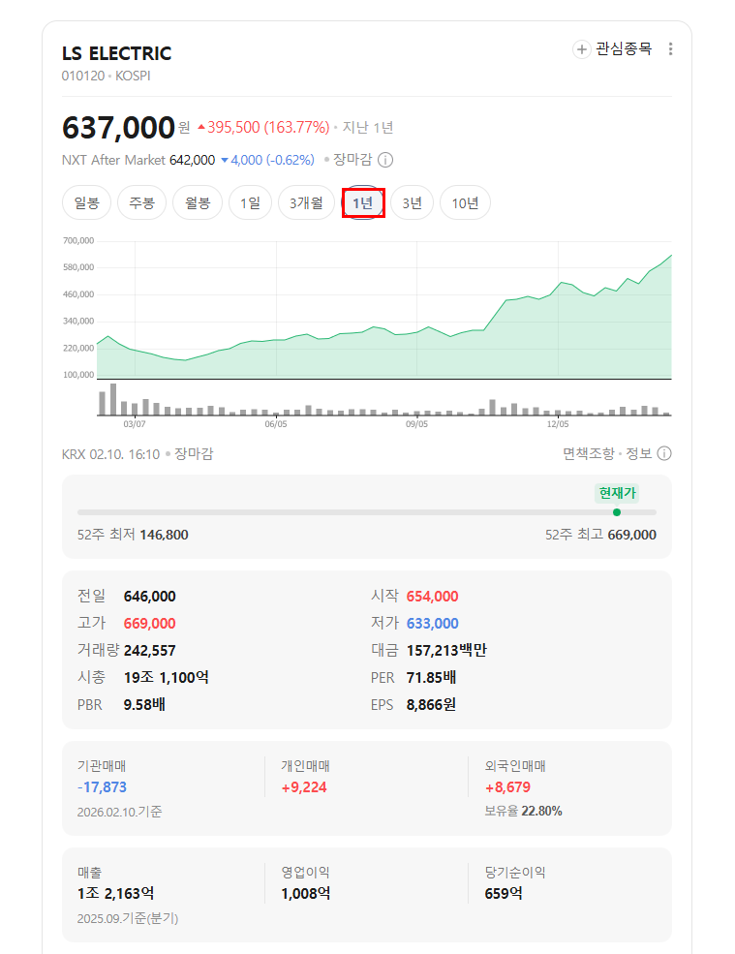Viewport: 735px width, 954px height.
Task: Click the 현재가 marker on 52-week range bar
Action: click(x=617, y=512)
